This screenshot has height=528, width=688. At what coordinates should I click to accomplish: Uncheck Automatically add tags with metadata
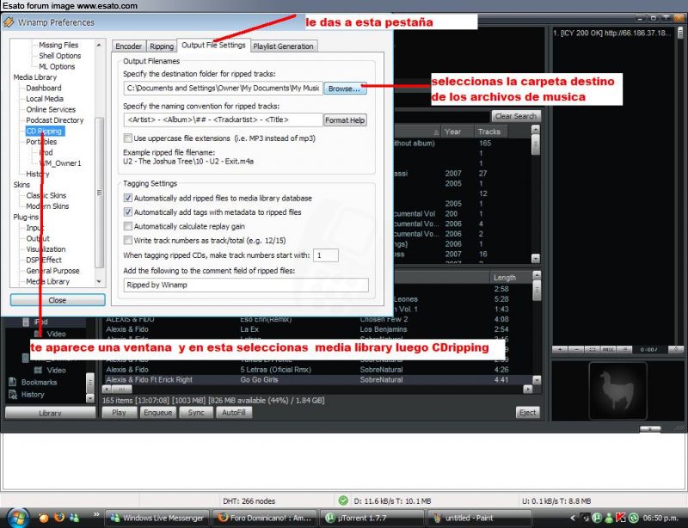pyautogui.click(x=127, y=212)
